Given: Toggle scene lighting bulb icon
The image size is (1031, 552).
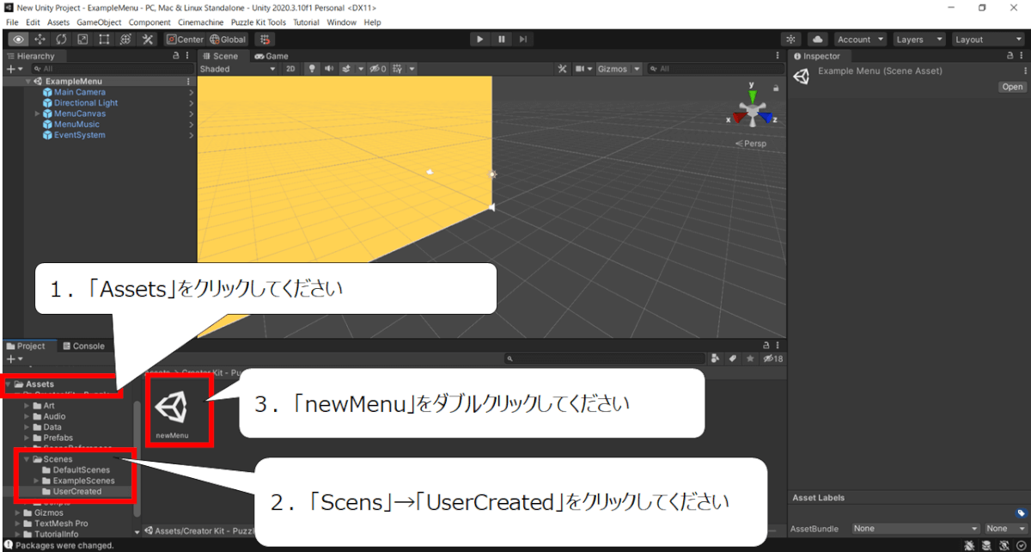Looking at the screenshot, I should [313, 69].
